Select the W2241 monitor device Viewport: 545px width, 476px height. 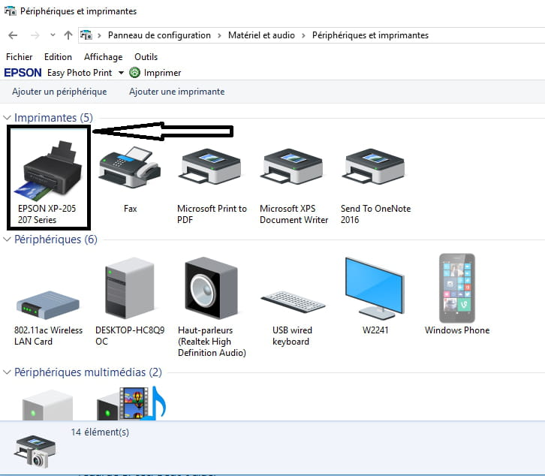tap(375, 288)
